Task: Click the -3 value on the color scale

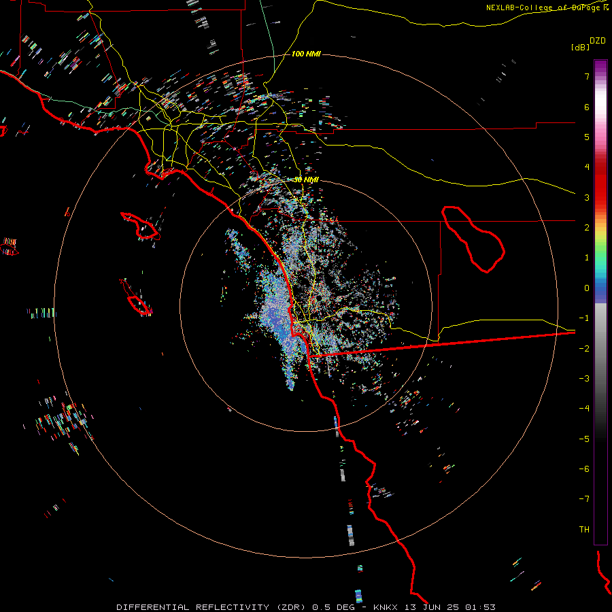Action: [x=584, y=379]
